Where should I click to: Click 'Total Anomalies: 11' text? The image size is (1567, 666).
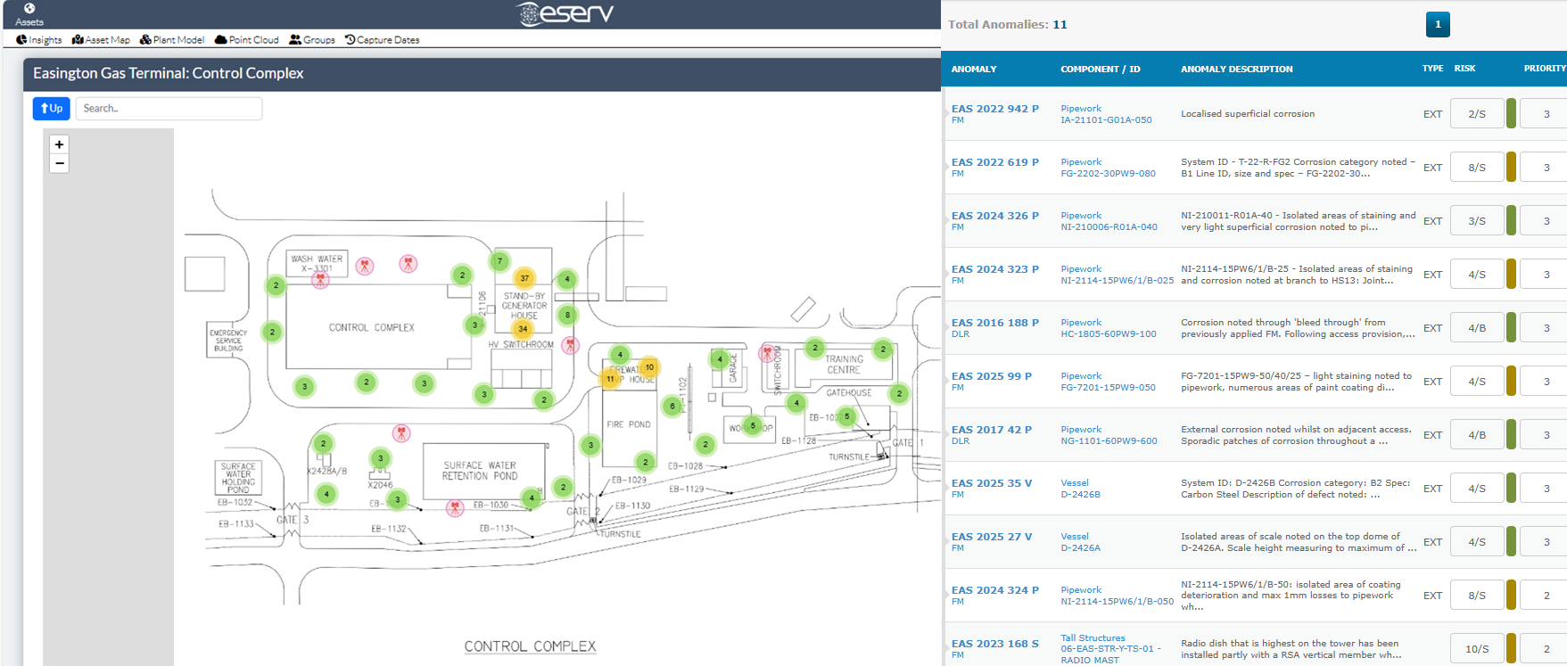[1007, 24]
